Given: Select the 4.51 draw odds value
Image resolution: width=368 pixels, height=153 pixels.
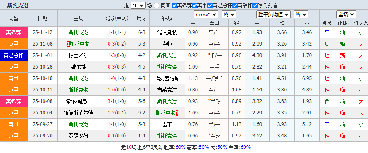Looking at the screenshot, I should click(x=282, y=78).
